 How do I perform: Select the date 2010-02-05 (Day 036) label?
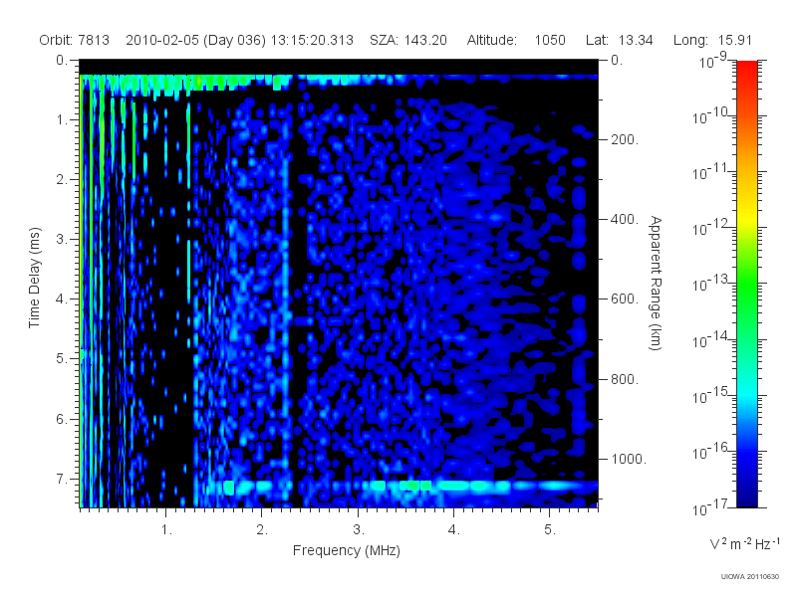click(x=195, y=40)
